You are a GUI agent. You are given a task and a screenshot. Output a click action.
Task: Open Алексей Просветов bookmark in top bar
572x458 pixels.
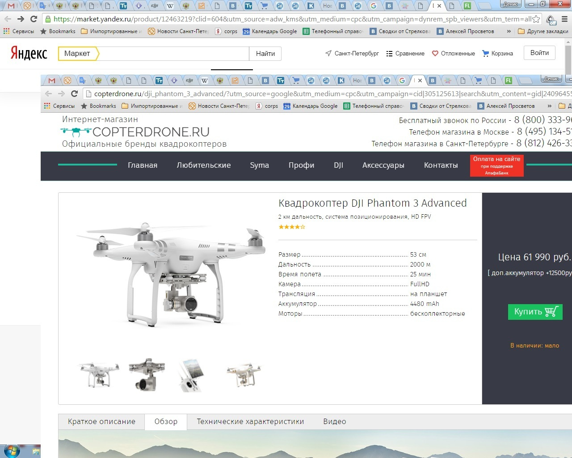pyautogui.click(x=465, y=31)
